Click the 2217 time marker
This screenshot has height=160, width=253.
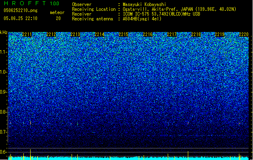[172, 34]
